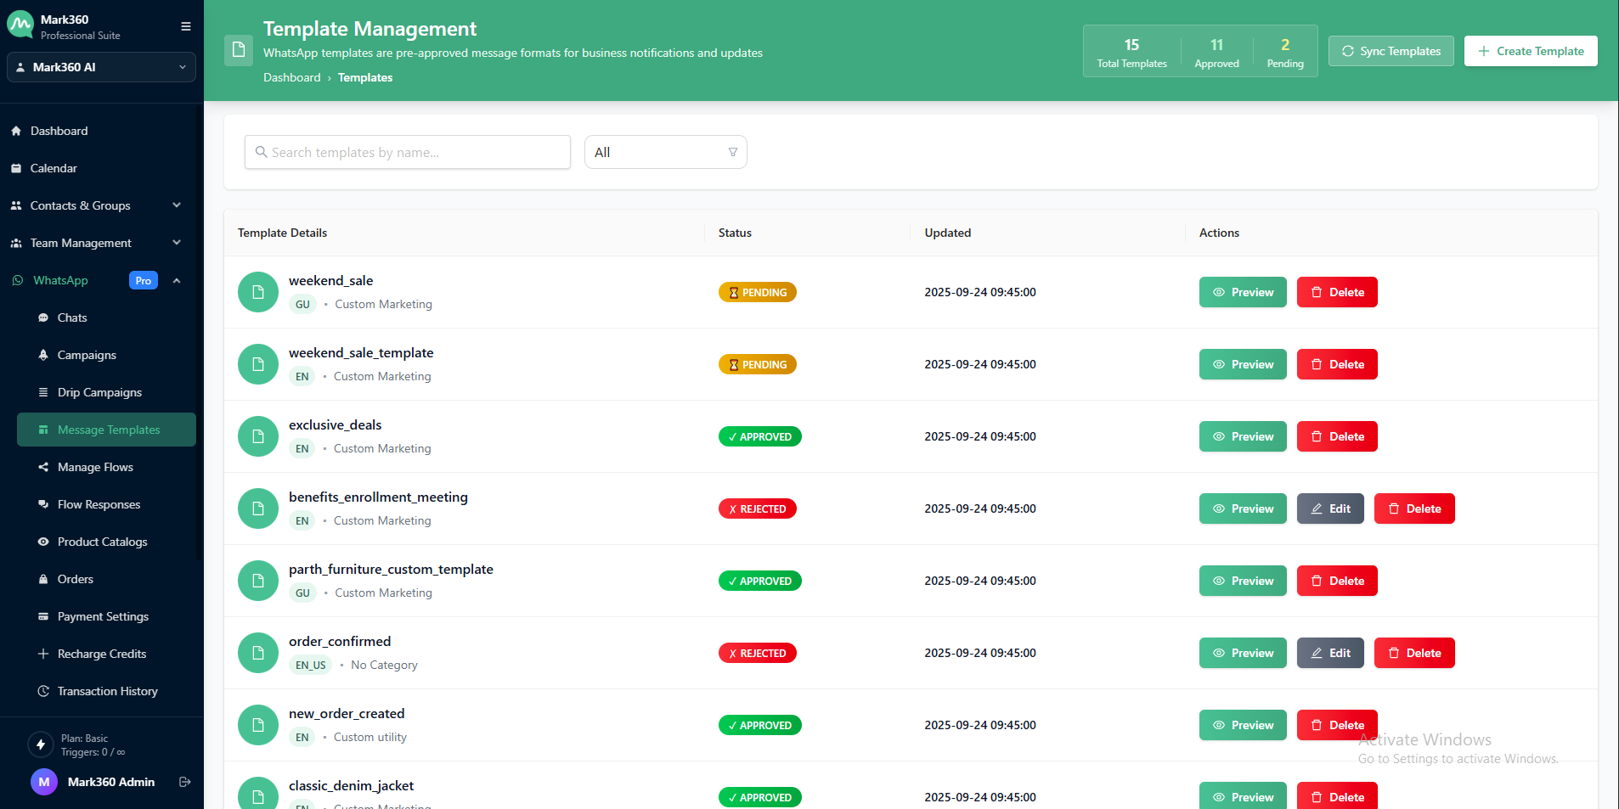Click the M avatar for Mark360 Admin
This screenshot has width=1619, height=809.
44,782
